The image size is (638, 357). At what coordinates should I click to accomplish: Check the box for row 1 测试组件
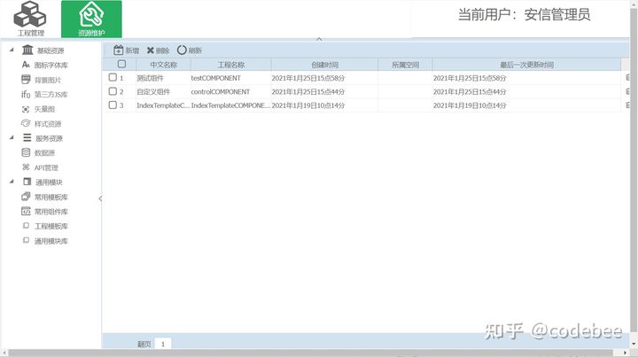[113, 77]
